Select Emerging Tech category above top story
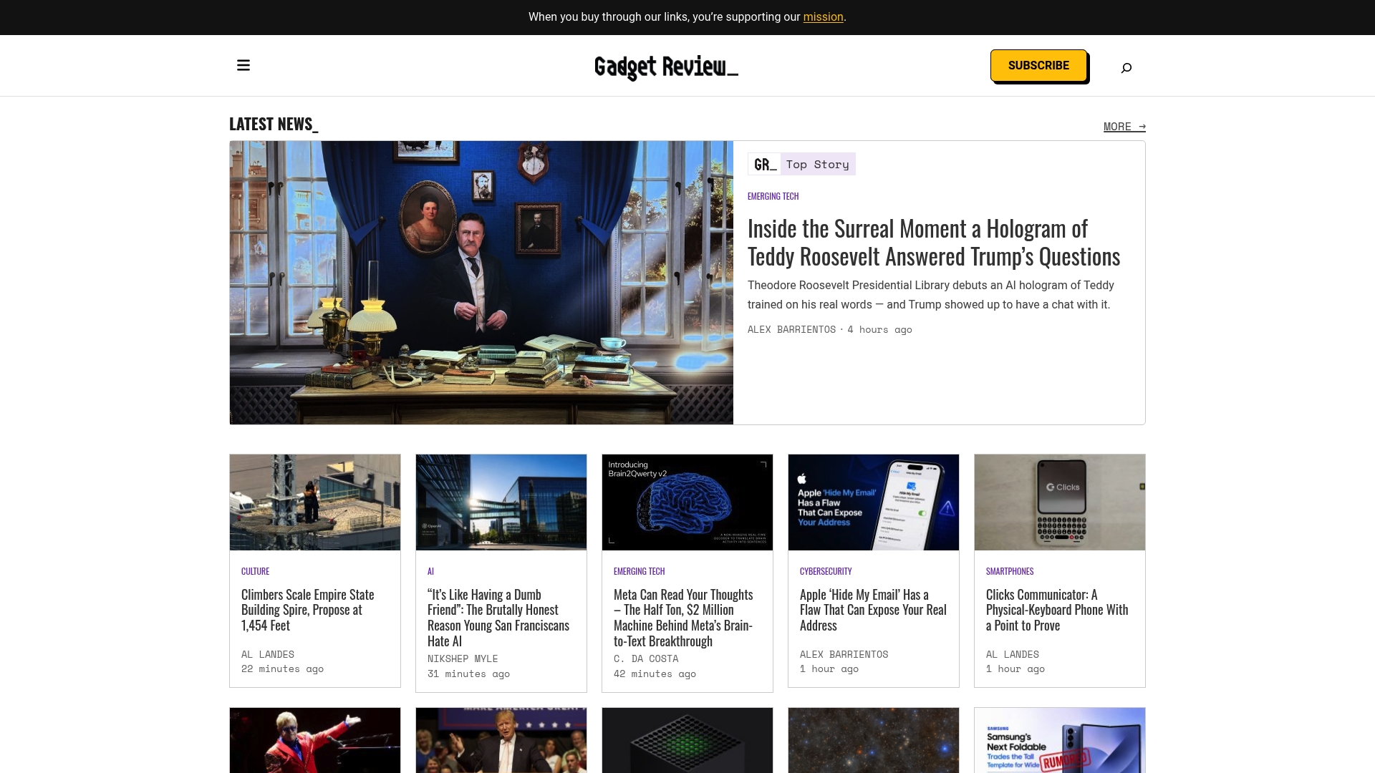The height and width of the screenshot is (773, 1375). pos(773,196)
